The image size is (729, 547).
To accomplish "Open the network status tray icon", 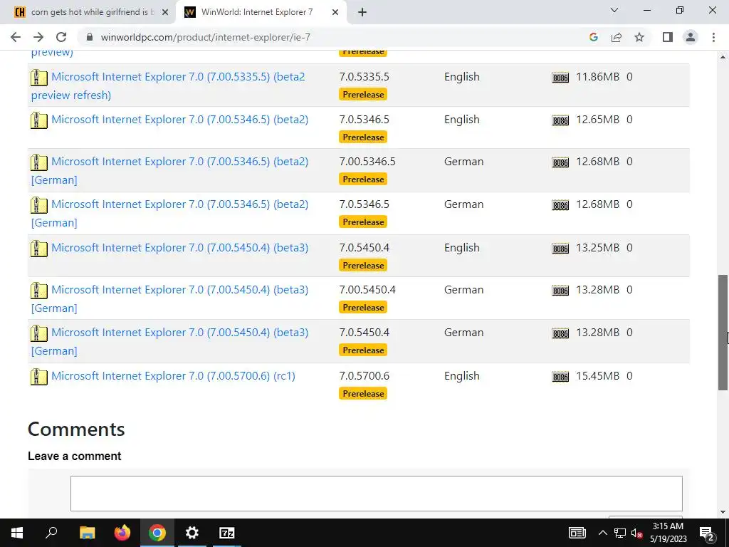I will pyautogui.click(x=620, y=533).
